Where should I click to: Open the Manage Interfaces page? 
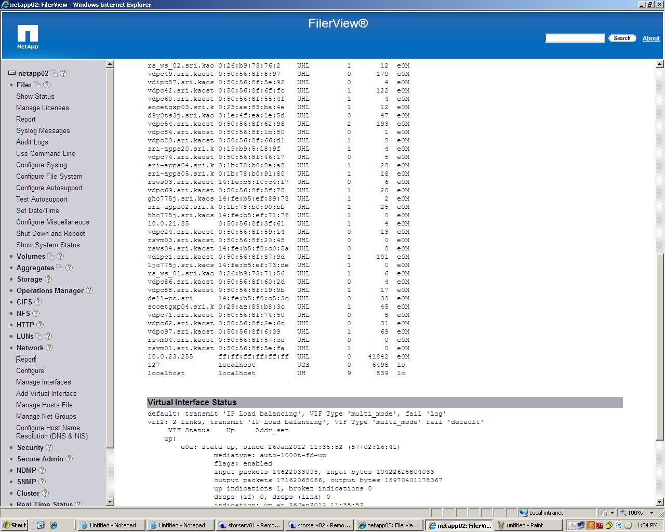pos(44,382)
